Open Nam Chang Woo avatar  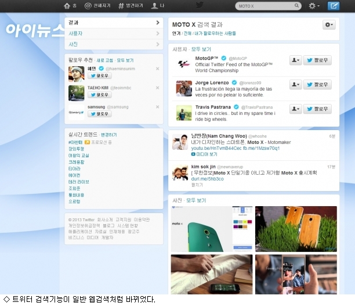(x=180, y=142)
